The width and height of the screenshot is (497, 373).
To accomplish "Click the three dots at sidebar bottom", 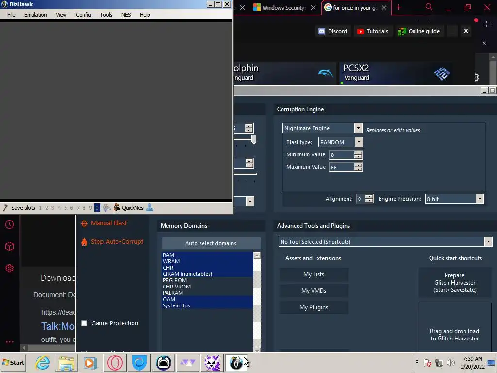I will tap(10, 342).
